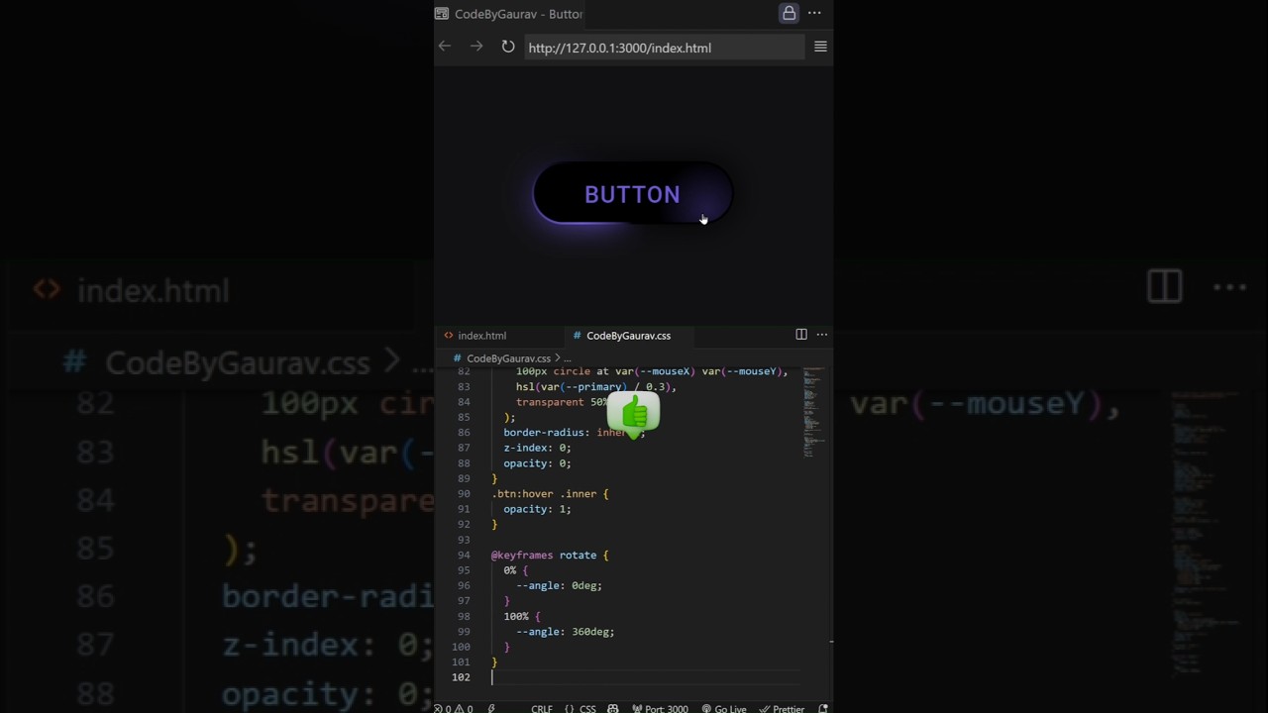
Task: Open editor more actions ellipsis menu
Action: coord(821,335)
